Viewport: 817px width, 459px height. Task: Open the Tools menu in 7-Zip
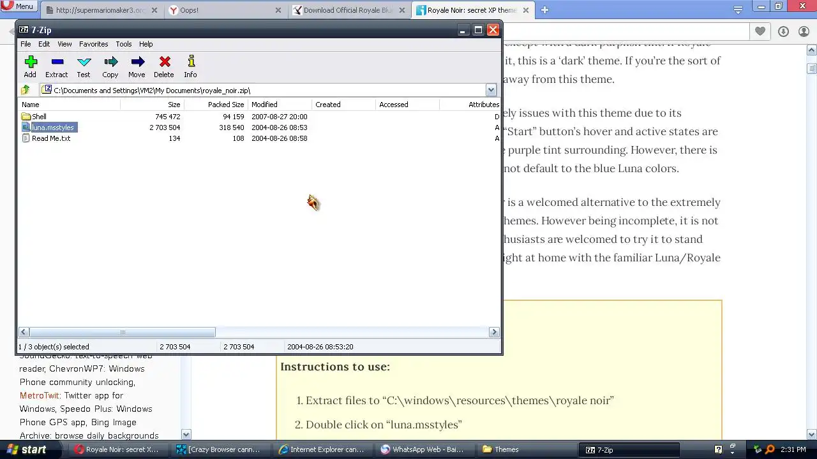point(123,44)
